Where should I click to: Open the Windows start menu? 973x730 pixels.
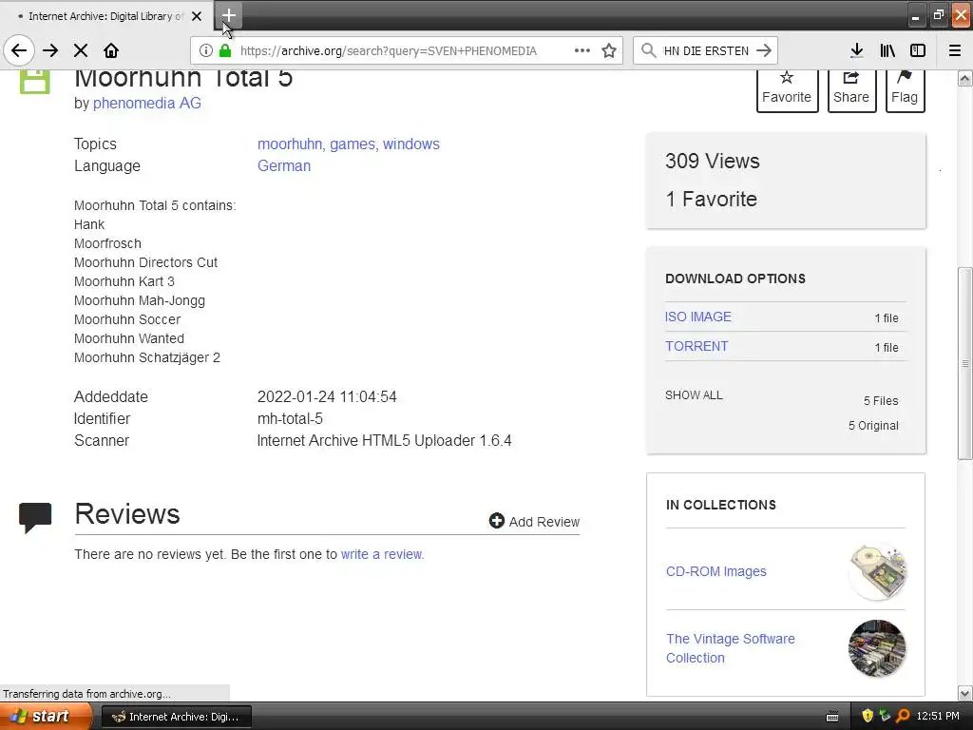click(x=46, y=717)
